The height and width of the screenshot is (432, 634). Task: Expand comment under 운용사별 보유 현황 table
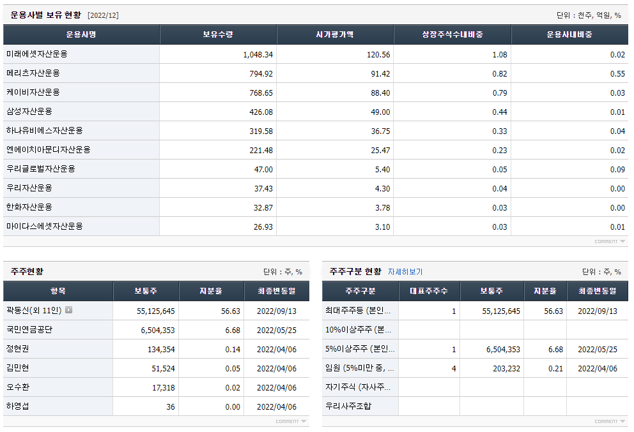(x=609, y=241)
